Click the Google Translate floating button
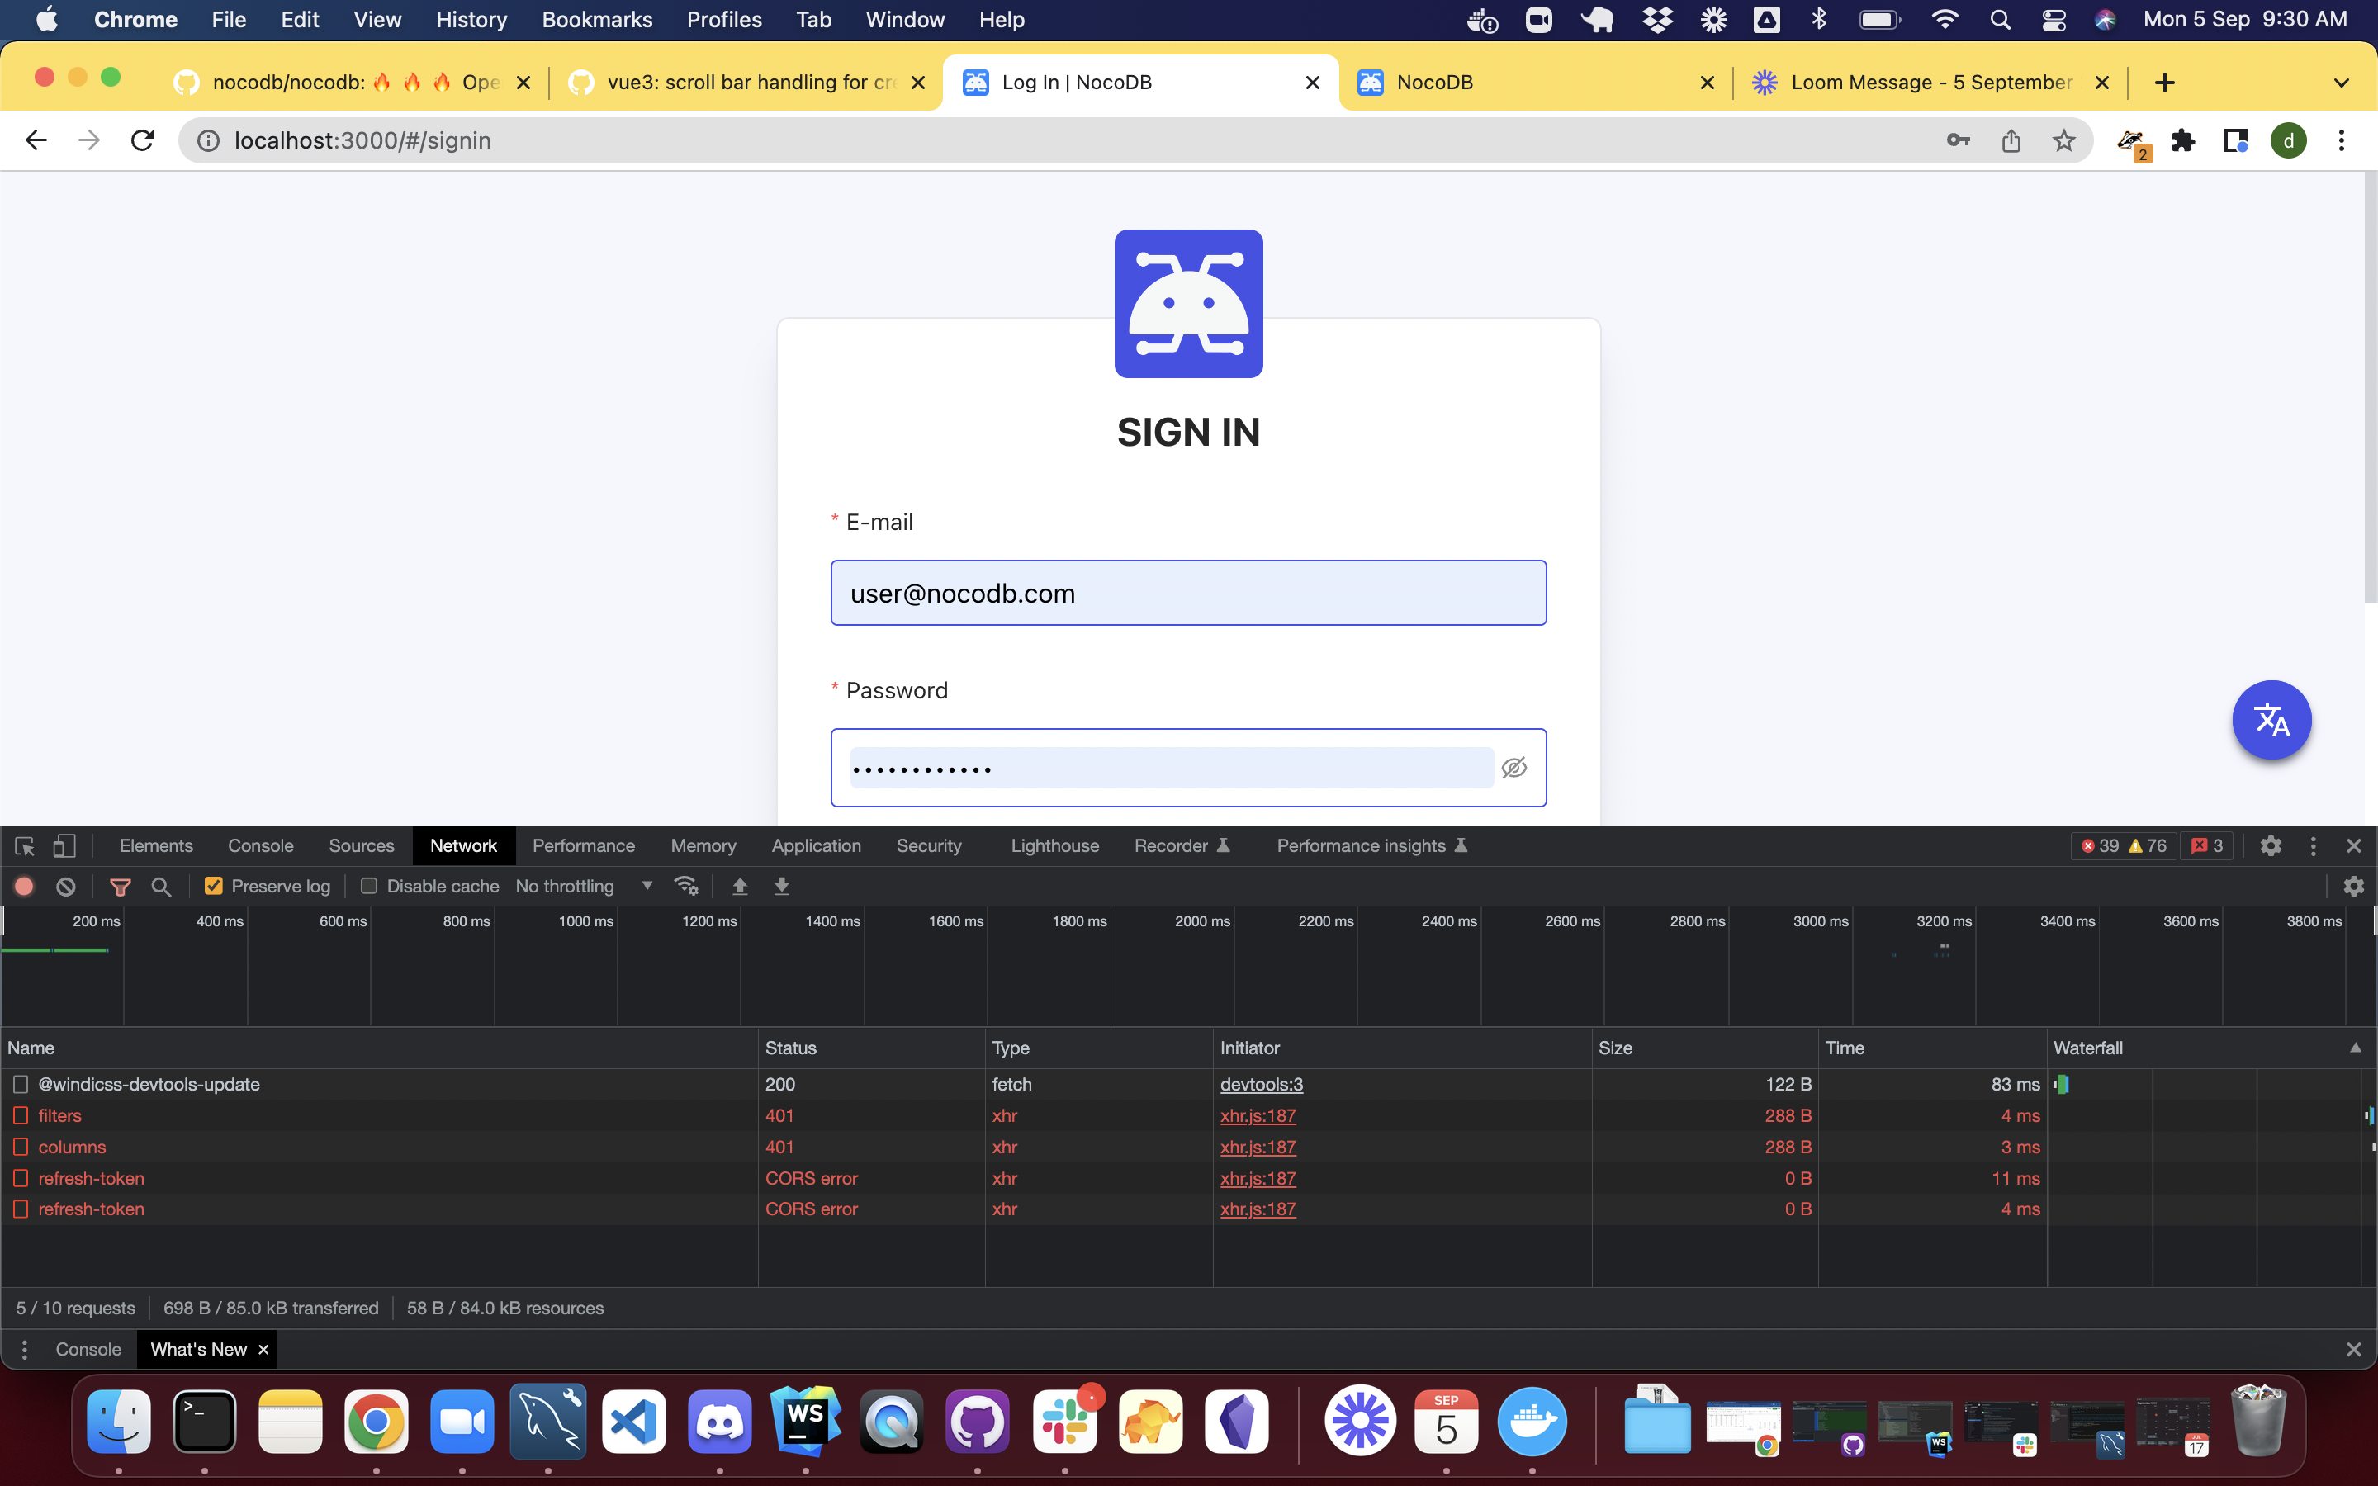2378x1486 pixels. 2271,719
